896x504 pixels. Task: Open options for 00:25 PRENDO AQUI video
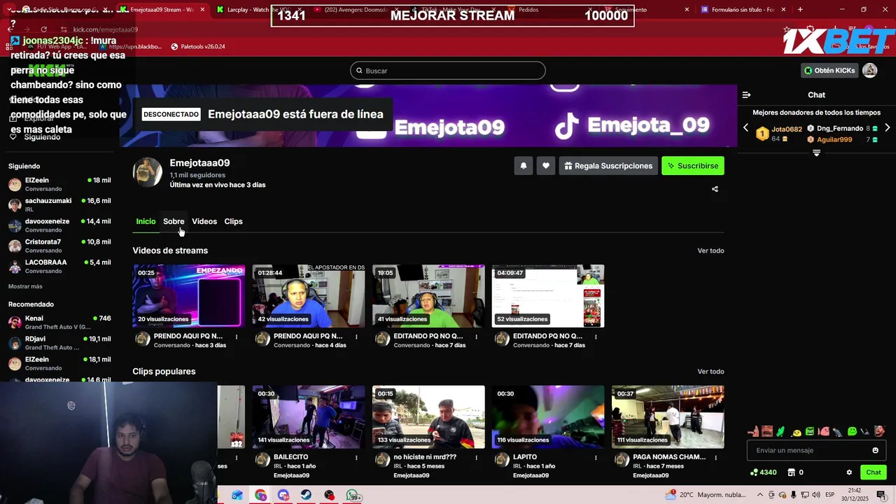pos(237,337)
